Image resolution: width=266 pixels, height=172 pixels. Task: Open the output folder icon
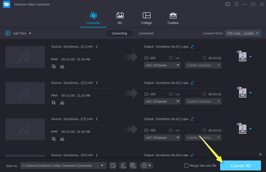click(113, 165)
